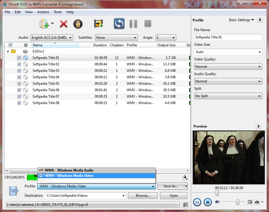Open the Video Size dropdown
The width and height of the screenshot is (269, 212).
point(228,52)
